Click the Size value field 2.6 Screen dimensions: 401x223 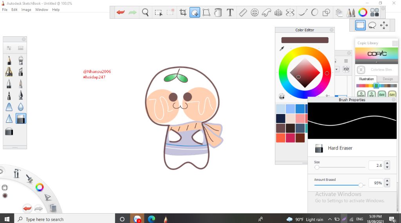point(376,165)
